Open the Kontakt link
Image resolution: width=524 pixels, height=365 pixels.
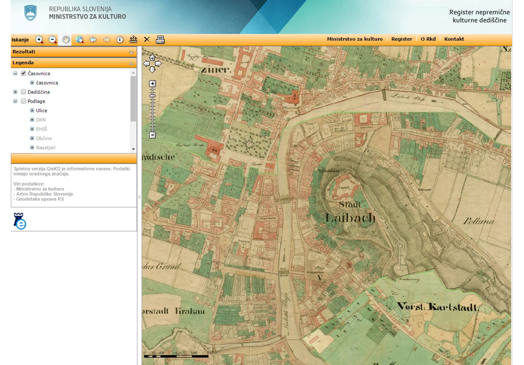pos(454,39)
